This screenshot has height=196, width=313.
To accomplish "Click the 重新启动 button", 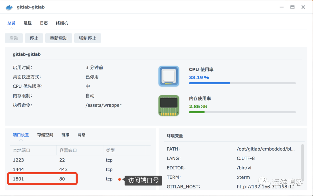I will (x=59, y=38).
